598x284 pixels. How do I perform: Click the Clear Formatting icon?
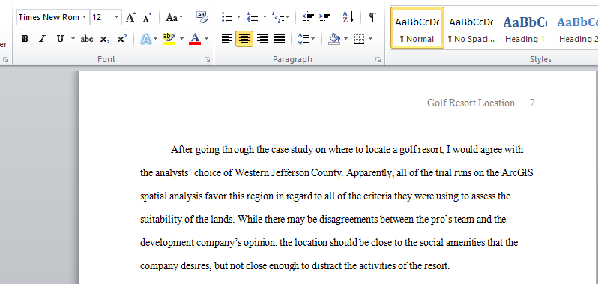(x=202, y=17)
